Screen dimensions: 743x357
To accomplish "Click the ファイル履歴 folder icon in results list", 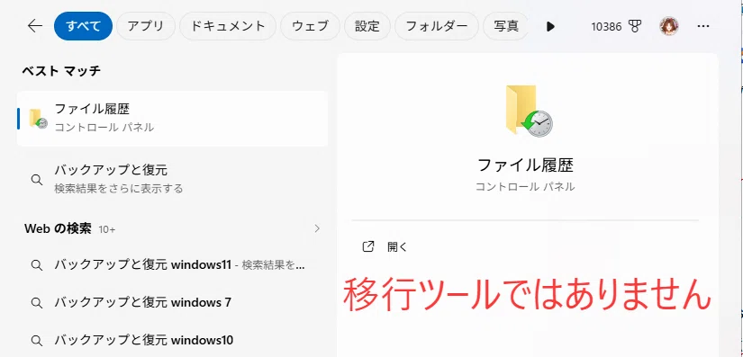I will [x=38, y=119].
